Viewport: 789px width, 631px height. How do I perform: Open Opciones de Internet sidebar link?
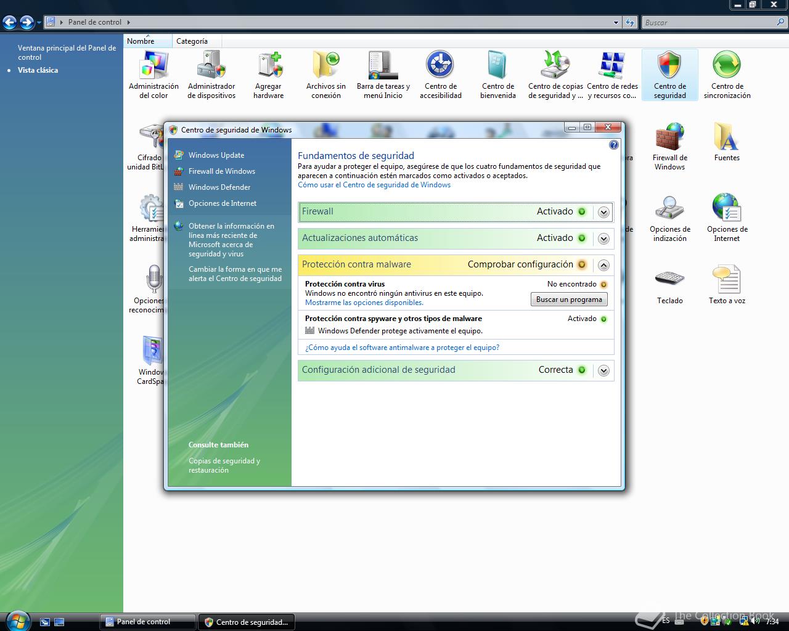223,203
